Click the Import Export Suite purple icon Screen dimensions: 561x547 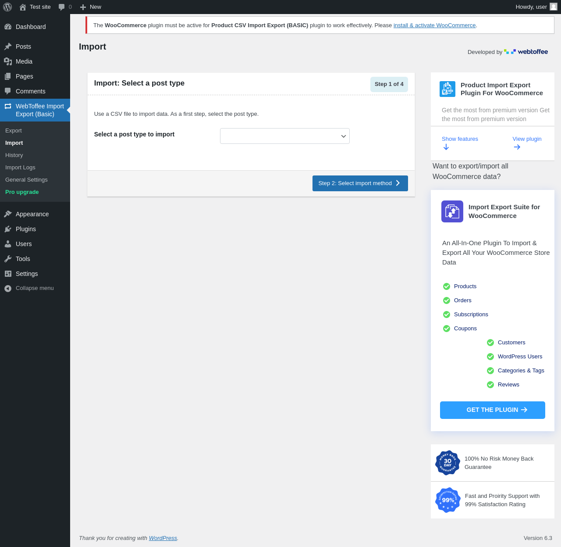pyautogui.click(x=452, y=211)
